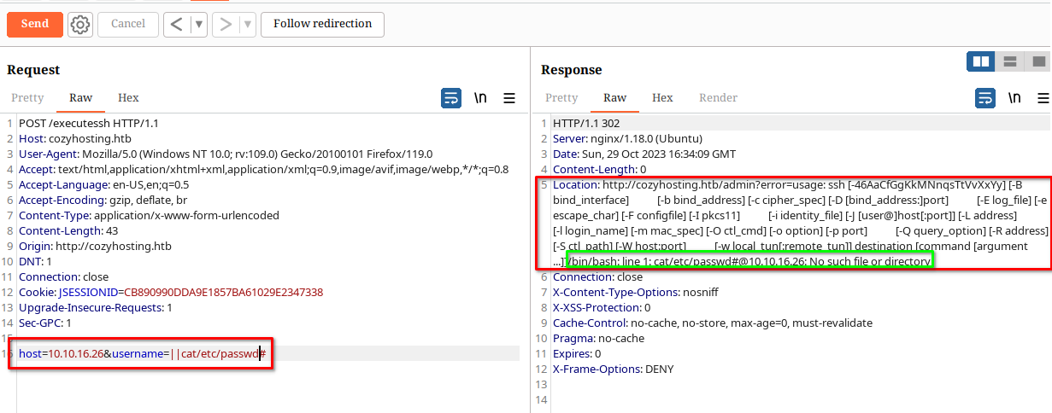Toggle word wrap icon in Request panel
The image size is (1052, 413).
pyautogui.click(x=451, y=98)
